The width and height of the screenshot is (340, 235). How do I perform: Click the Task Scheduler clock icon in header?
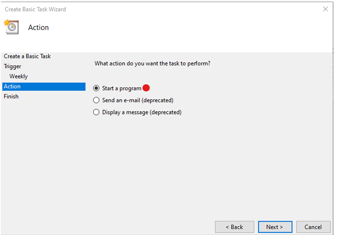click(x=11, y=27)
